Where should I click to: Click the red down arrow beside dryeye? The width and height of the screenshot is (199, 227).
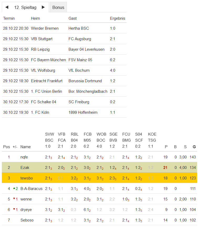tap(14, 209)
